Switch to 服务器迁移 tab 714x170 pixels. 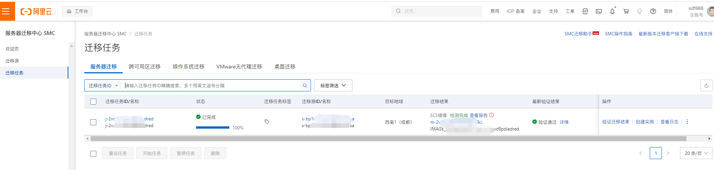[104, 67]
